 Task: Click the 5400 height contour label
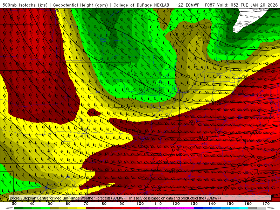point(180,154)
